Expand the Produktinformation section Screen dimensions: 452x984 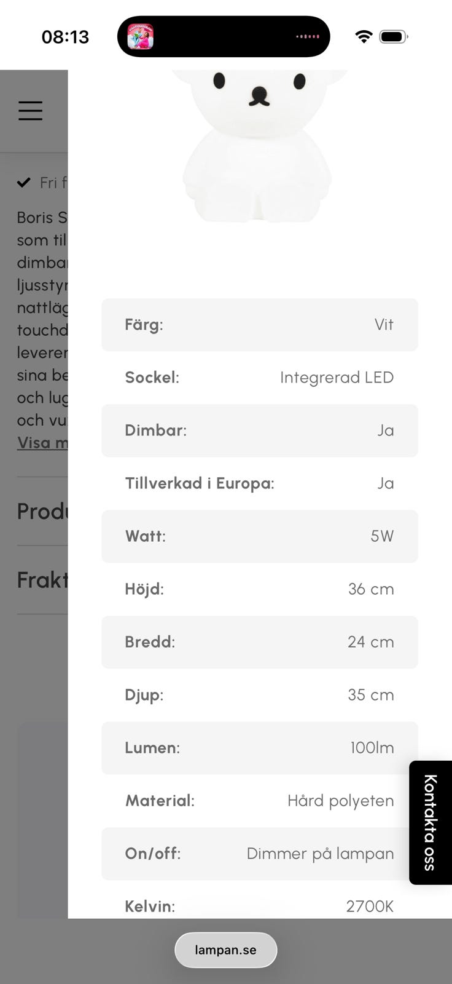click(x=42, y=511)
